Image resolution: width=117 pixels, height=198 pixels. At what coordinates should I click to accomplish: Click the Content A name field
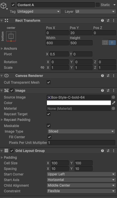point(56,5)
